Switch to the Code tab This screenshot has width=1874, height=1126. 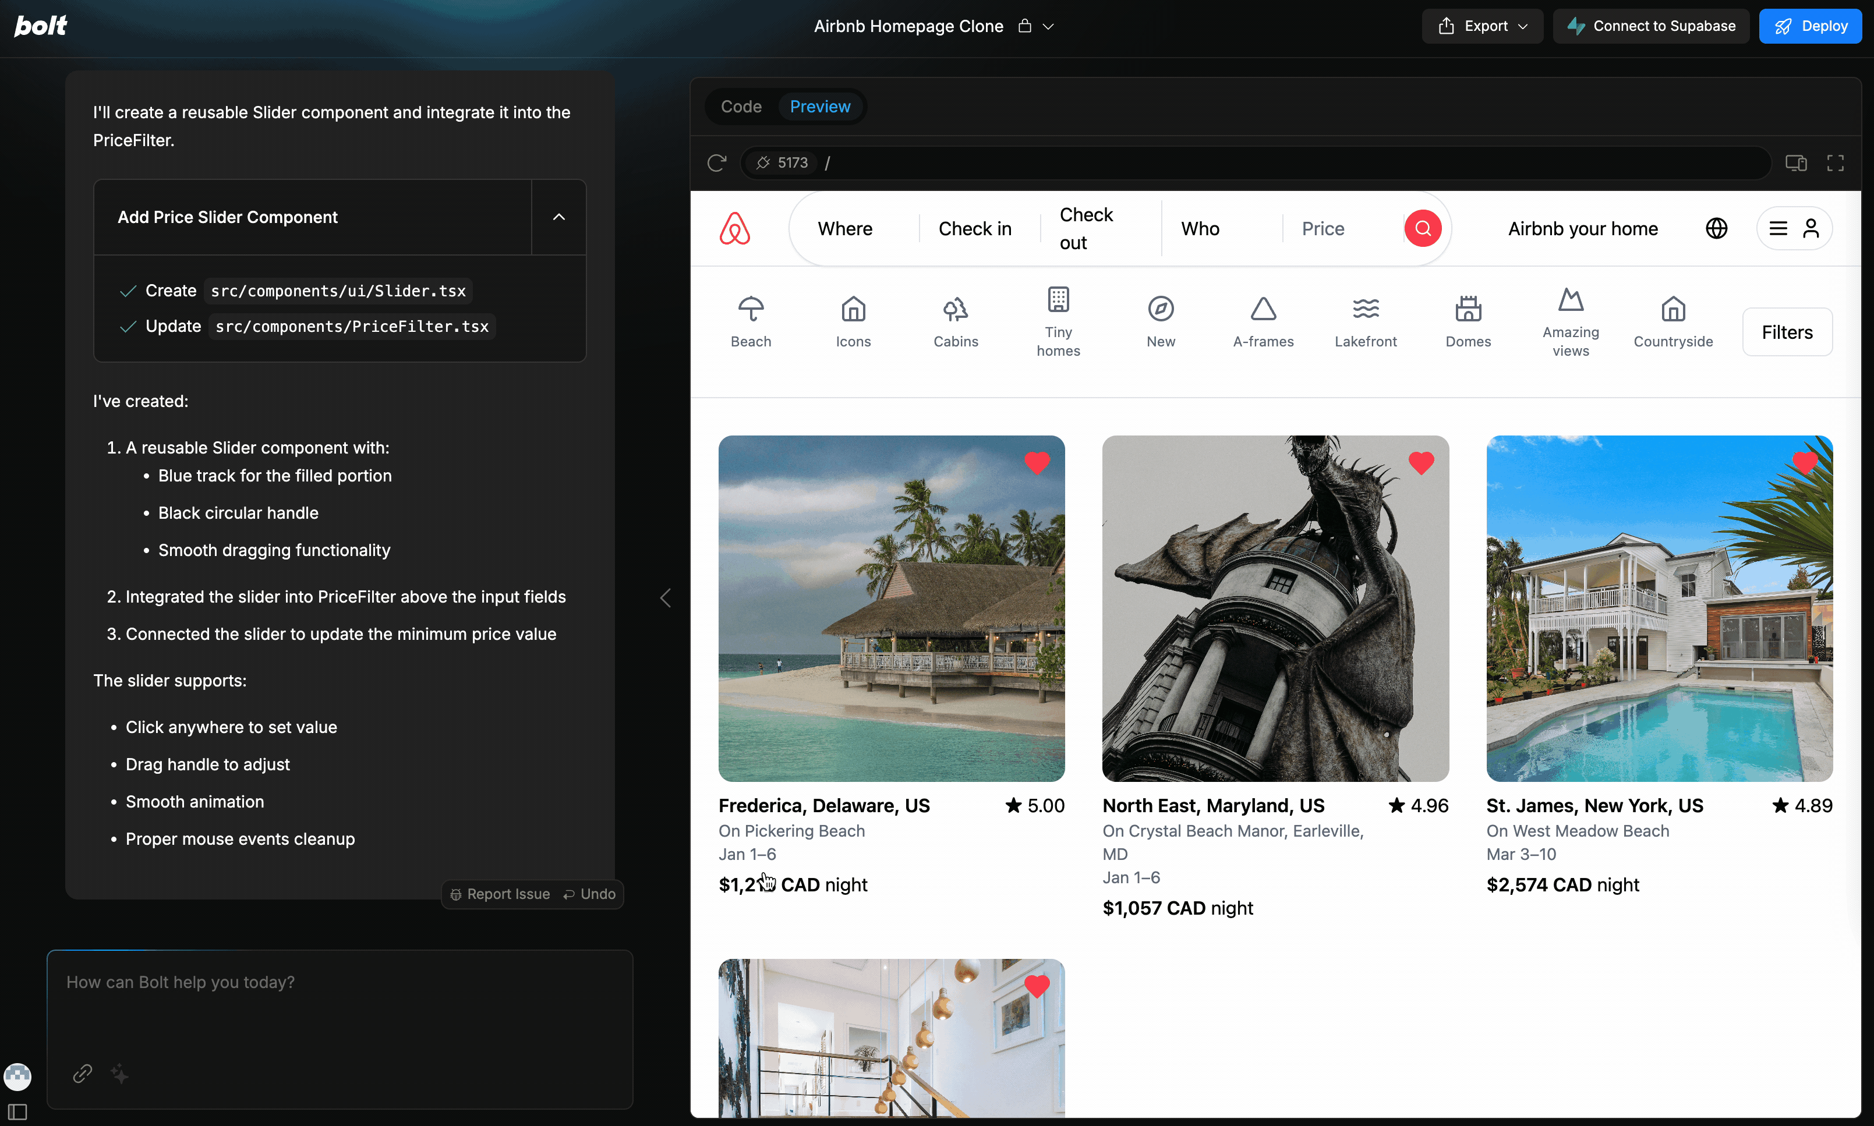coord(741,106)
